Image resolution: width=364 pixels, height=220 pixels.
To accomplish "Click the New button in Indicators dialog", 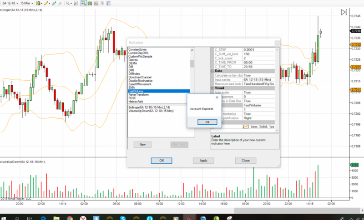I will pyautogui.click(x=142, y=145).
